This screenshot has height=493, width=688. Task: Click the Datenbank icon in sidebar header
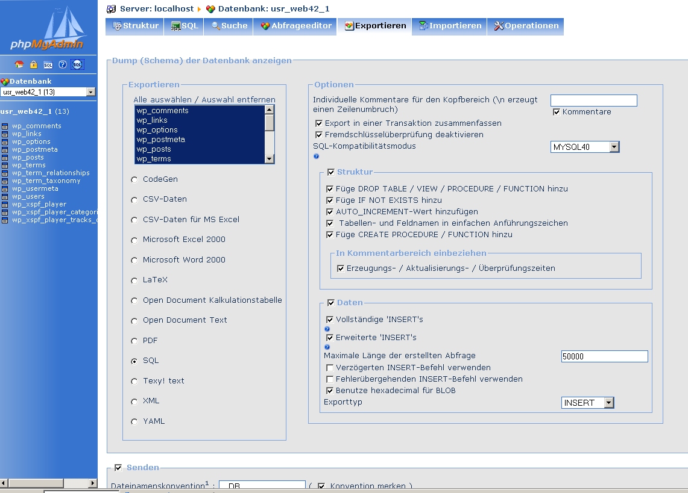point(5,81)
